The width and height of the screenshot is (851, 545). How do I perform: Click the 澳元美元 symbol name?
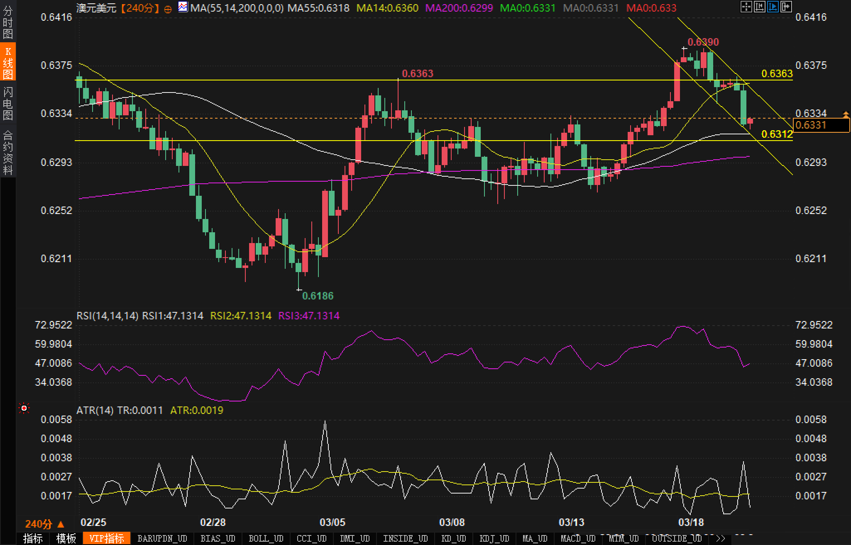(96, 8)
